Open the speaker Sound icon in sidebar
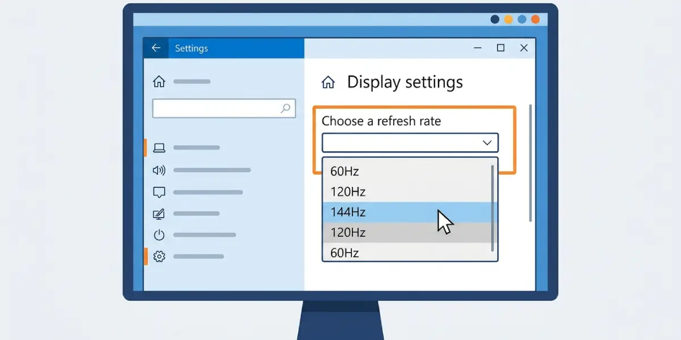This screenshot has width=681, height=340. point(159,170)
